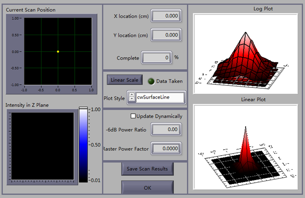Click the blue area of the intensity color scale
Viewport: 305px width, 198px height.
pos(83,145)
